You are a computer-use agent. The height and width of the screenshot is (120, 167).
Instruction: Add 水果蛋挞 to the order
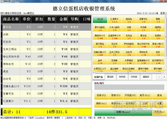(129, 61)
